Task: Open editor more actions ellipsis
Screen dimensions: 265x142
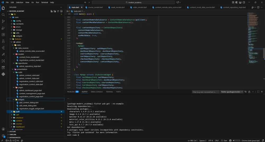Action: tap(262, 7)
